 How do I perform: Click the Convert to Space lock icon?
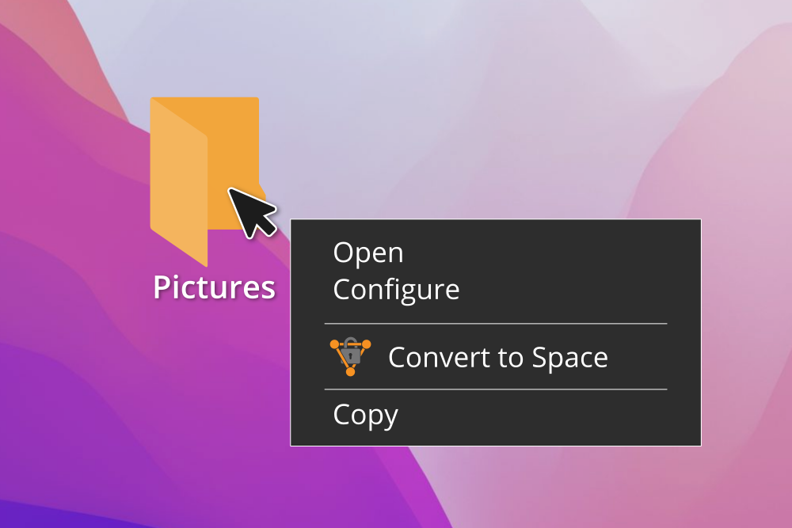point(349,356)
